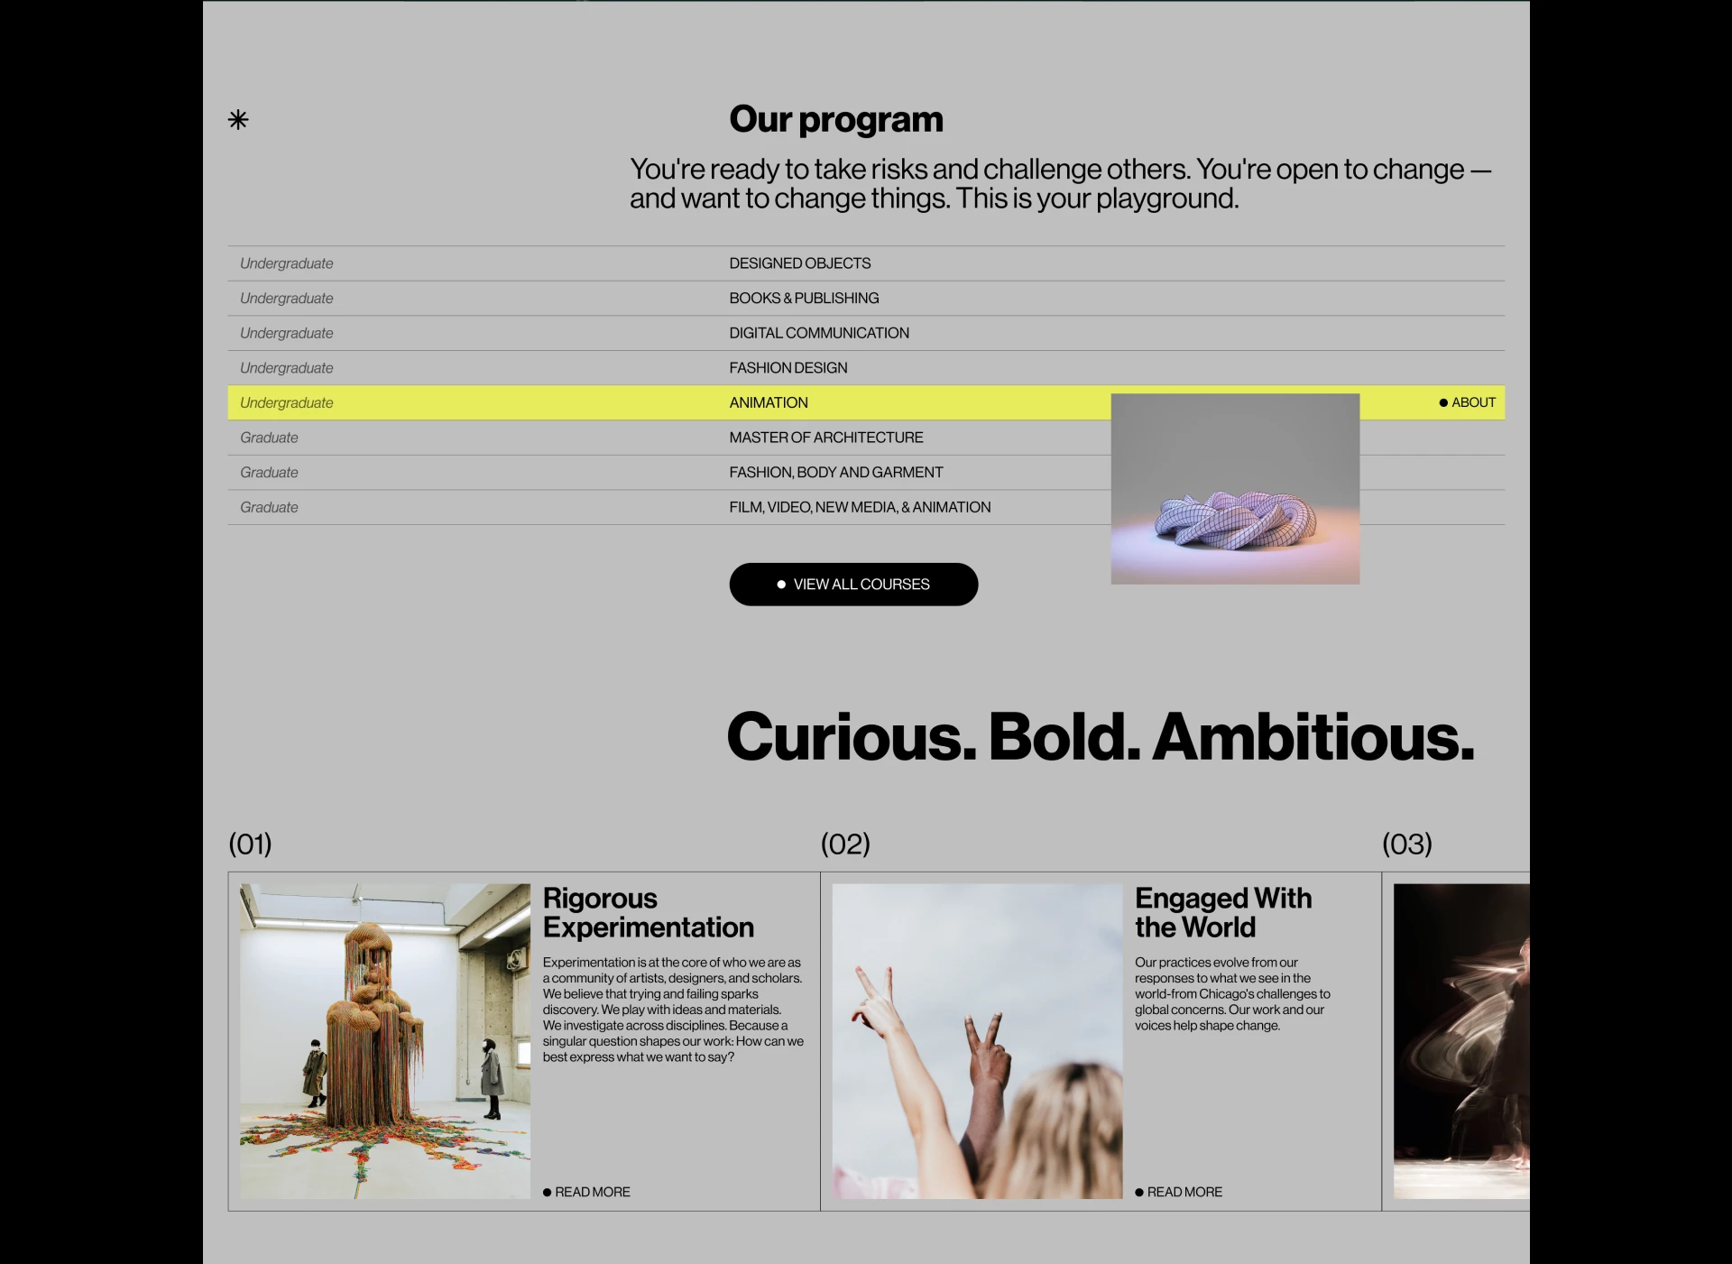Click the Engaged With the World heading

tap(1222, 912)
